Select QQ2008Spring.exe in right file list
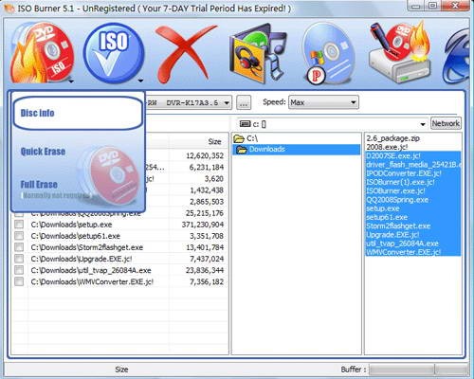The height and width of the screenshot is (379, 474). 412,200
